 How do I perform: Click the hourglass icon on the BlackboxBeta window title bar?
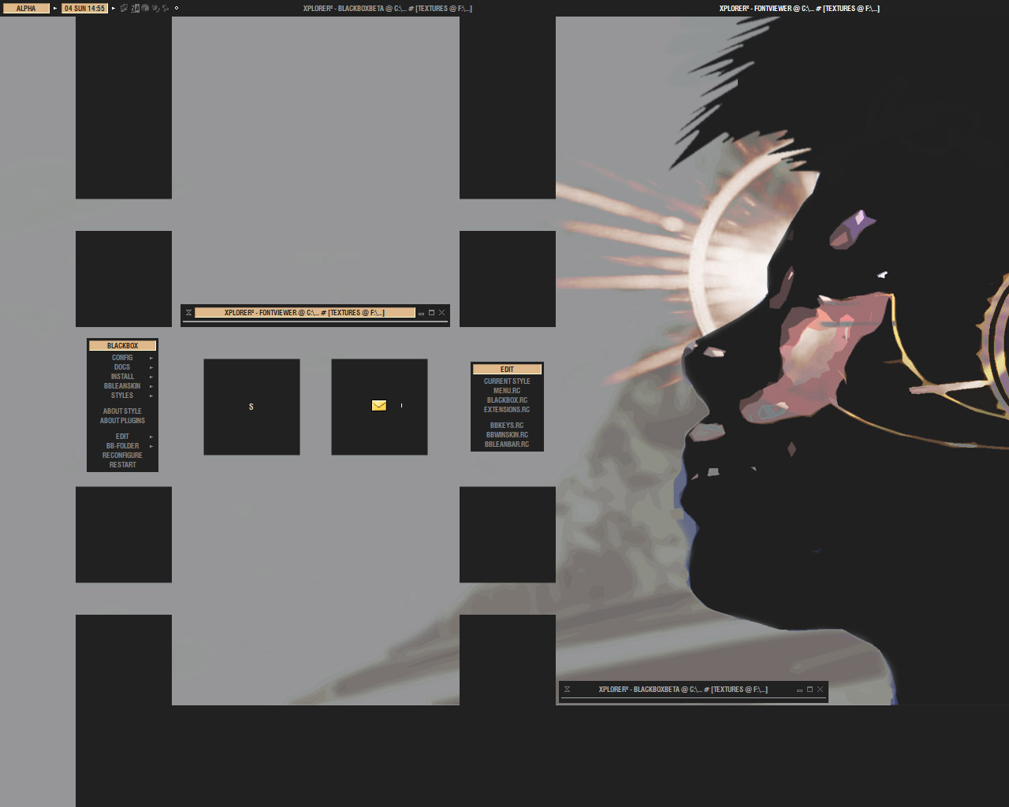[x=567, y=690]
